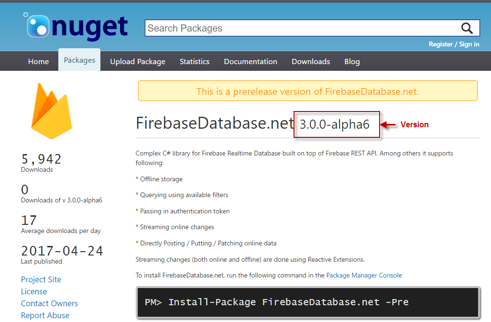
Task: Click the Register / Sign in link
Action: pyautogui.click(x=454, y=44)
